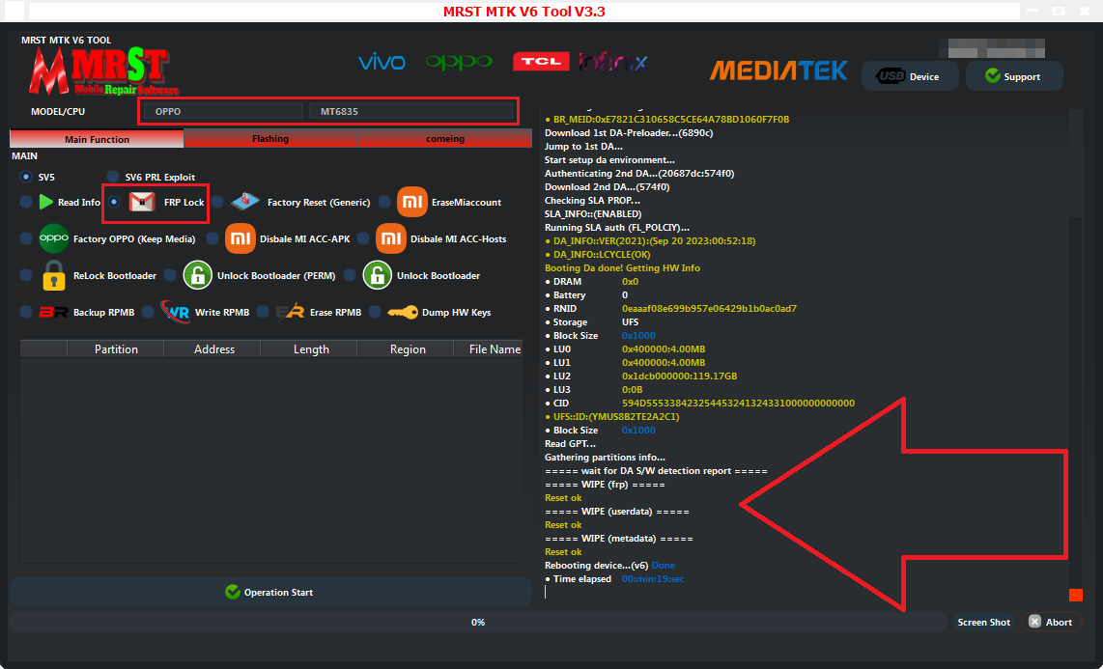Select the Read Info radio button
The height and width of the screenshot is (669, 1103).
click(26, 203)
